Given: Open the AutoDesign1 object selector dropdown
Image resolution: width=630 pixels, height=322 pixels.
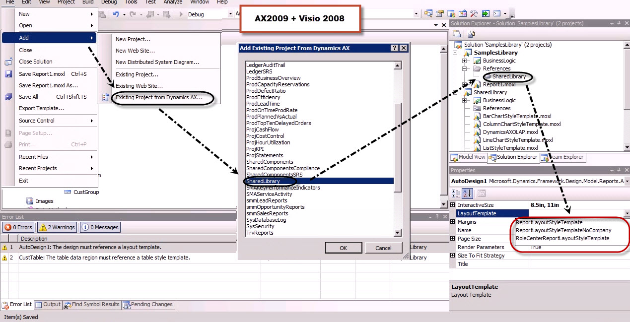Looking at the screenshot, I should (627, 181).
